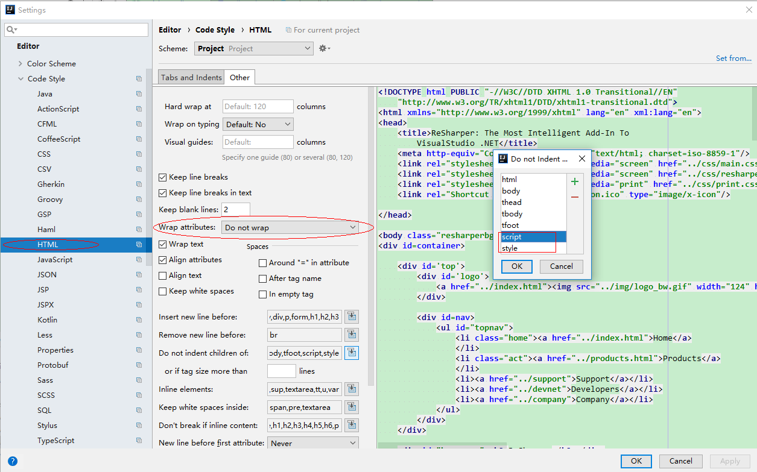Click the Set from... link
Image resolution: width=757 pixels, height=472 pixels.
click(733, 58)
